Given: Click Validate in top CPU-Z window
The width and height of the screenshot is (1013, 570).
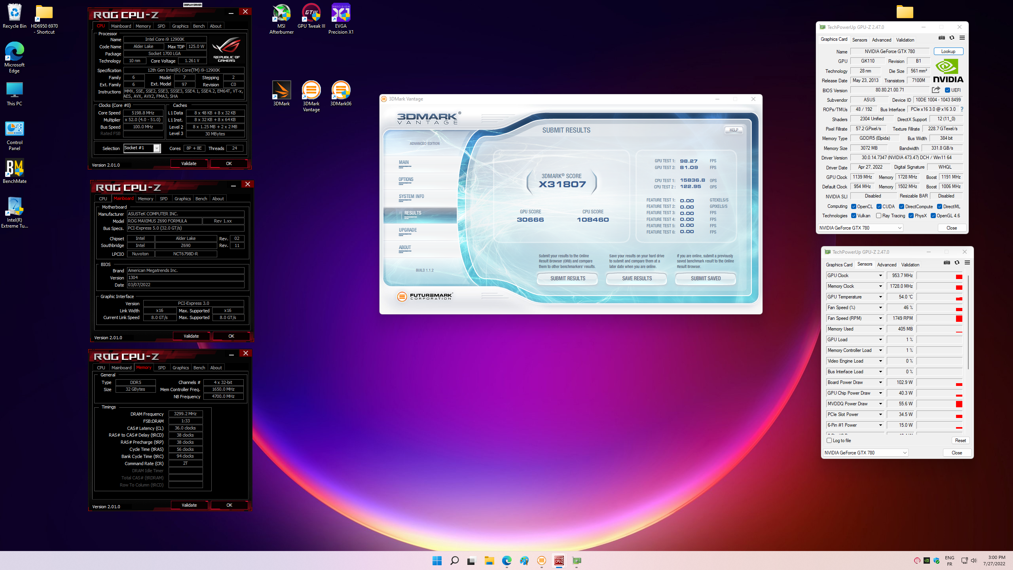Looking at the screenshot, I should pos(189,163).
